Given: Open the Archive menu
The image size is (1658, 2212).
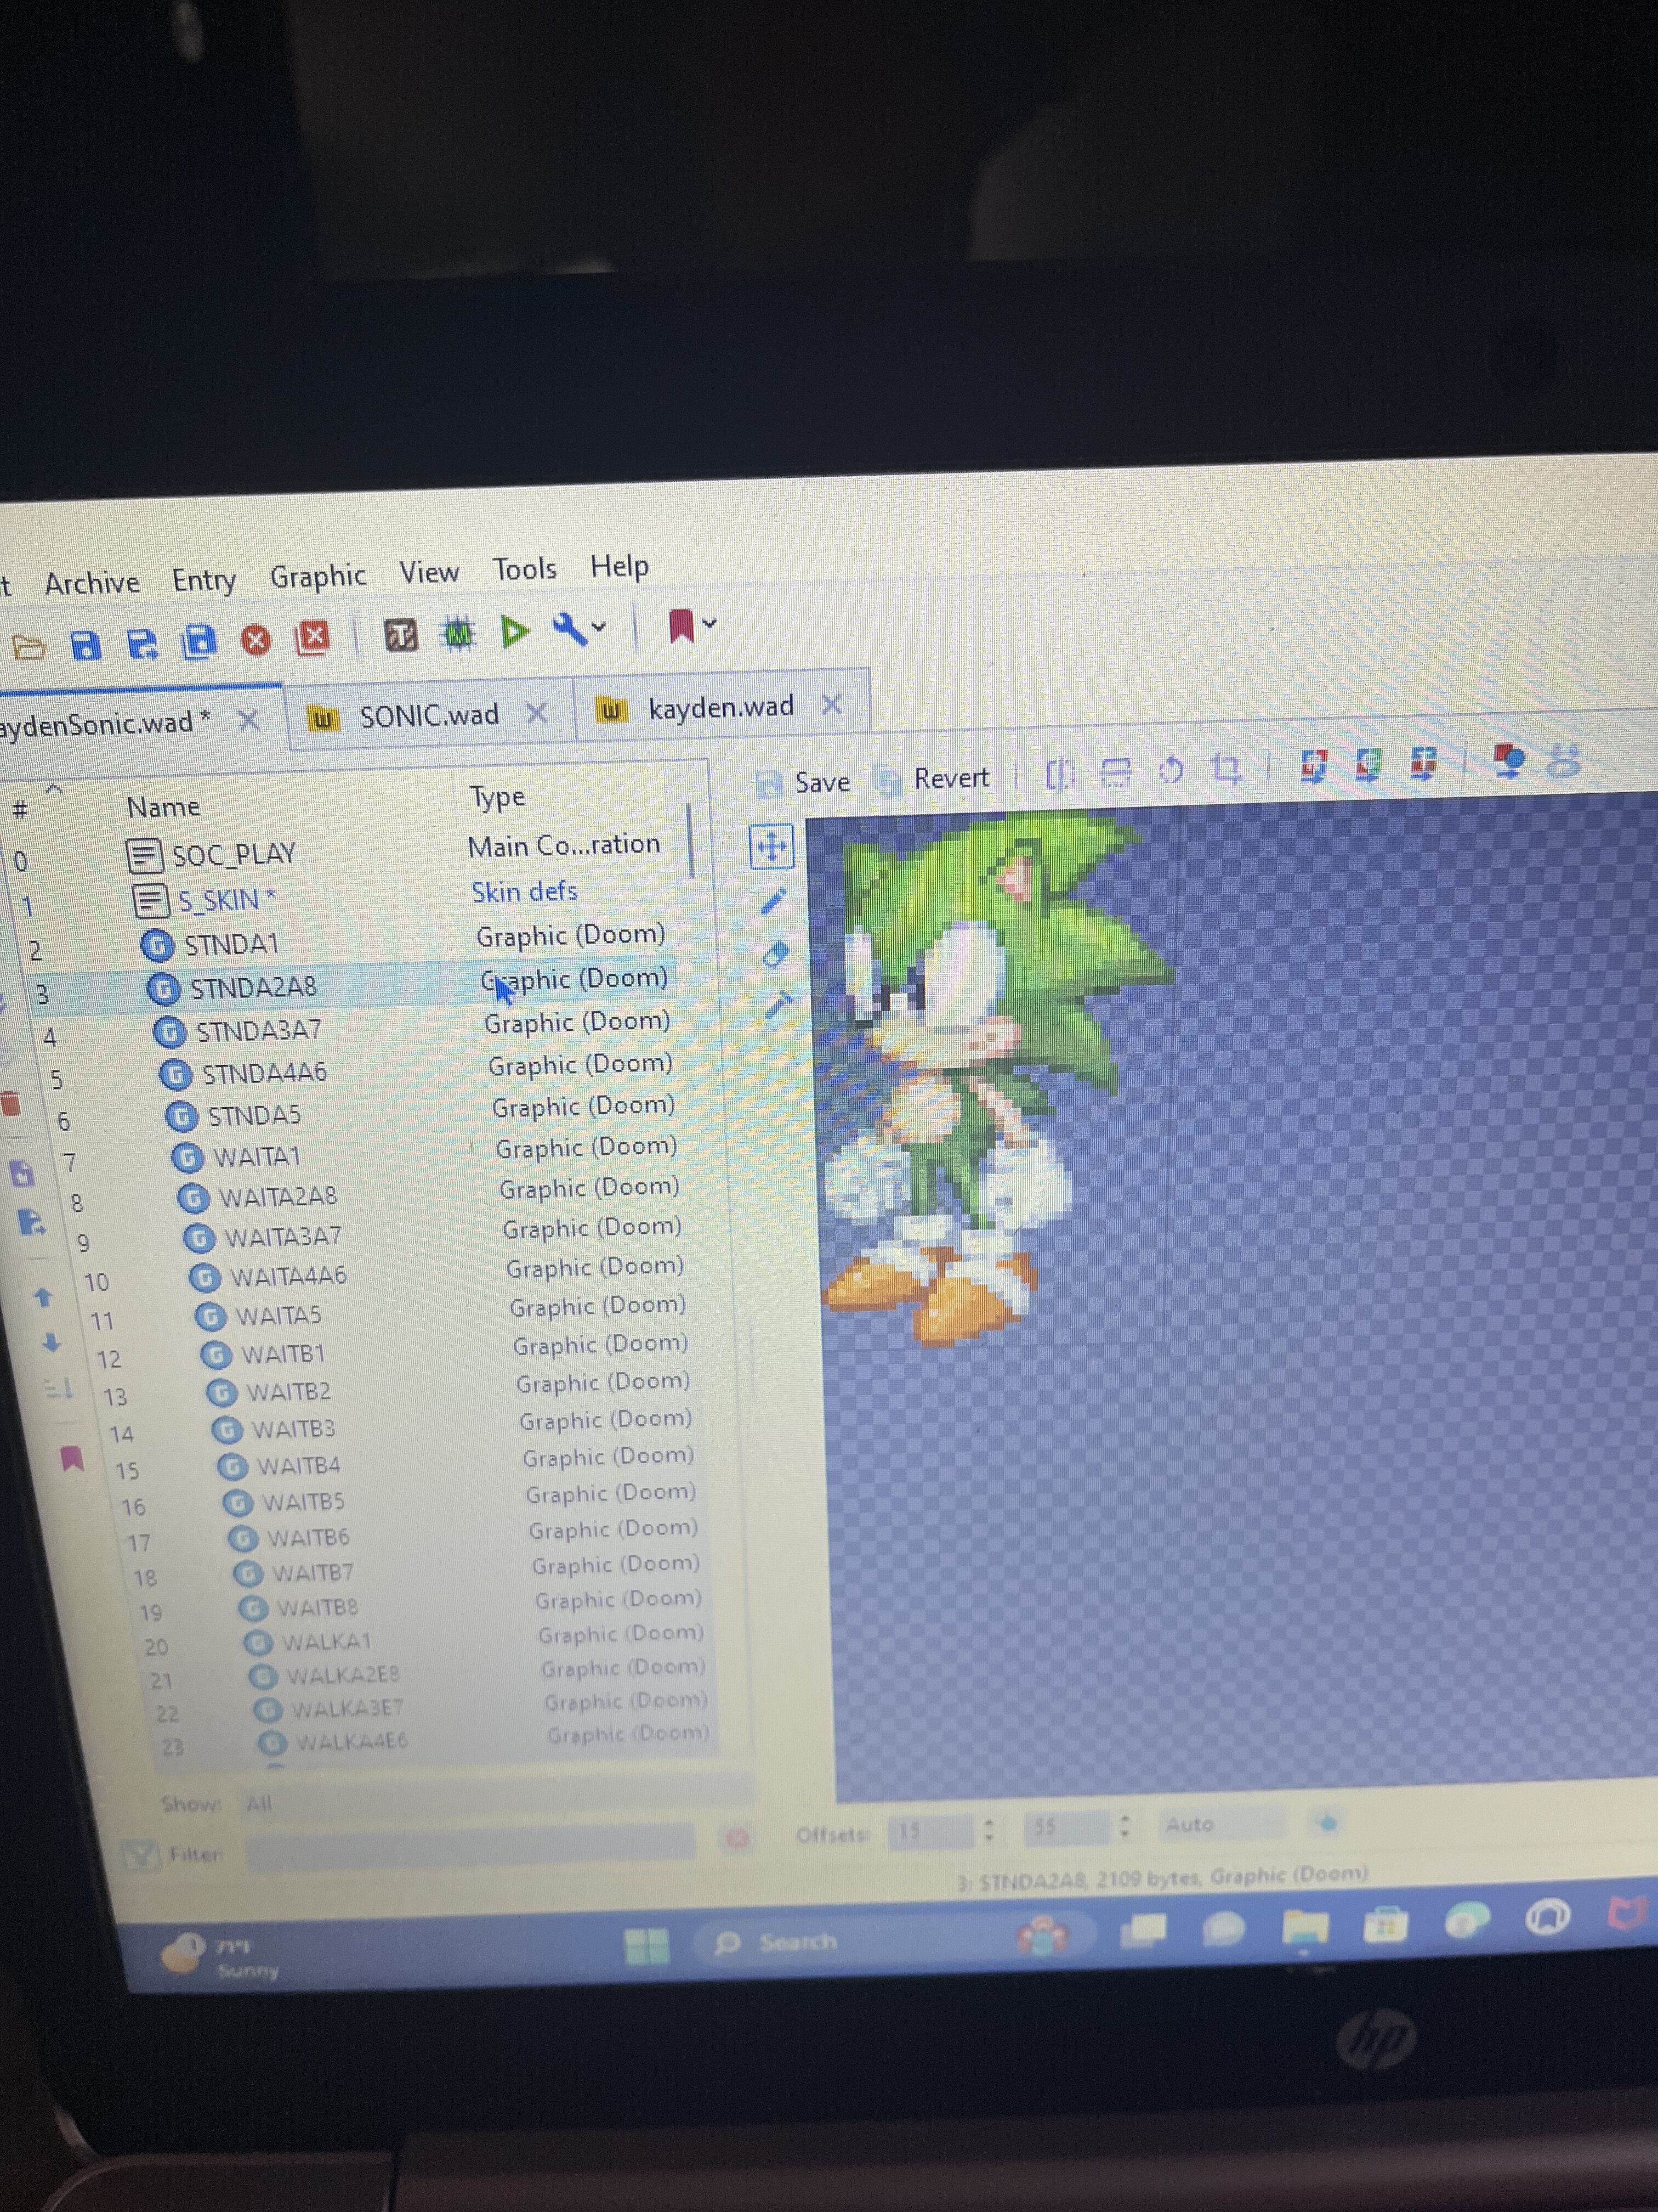Looking at the screenshot, I should point(92,582).
